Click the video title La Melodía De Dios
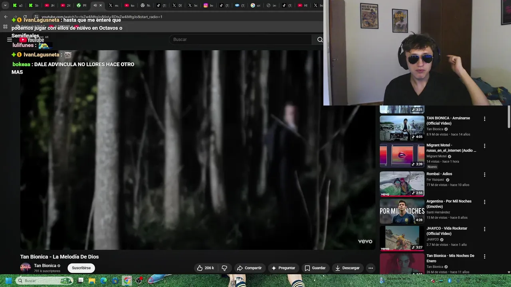This screenshot has width=511, height=287. point(59,257)
